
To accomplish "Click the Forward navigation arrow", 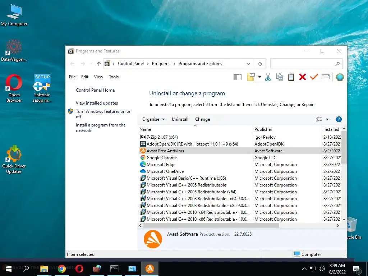I will (x=83, y=64).
